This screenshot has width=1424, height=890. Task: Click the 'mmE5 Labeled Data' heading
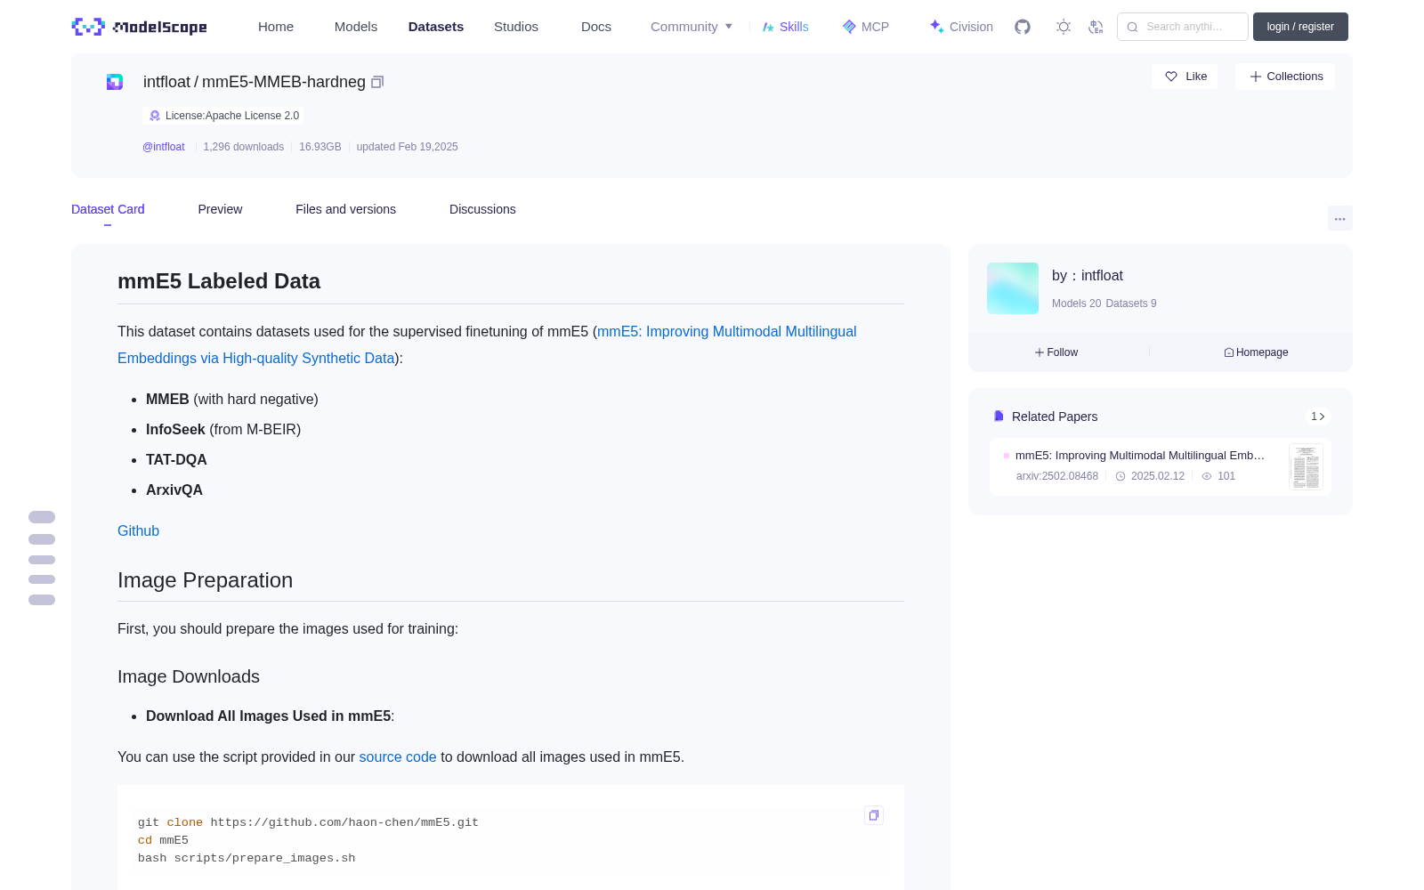tap(219, 281)
